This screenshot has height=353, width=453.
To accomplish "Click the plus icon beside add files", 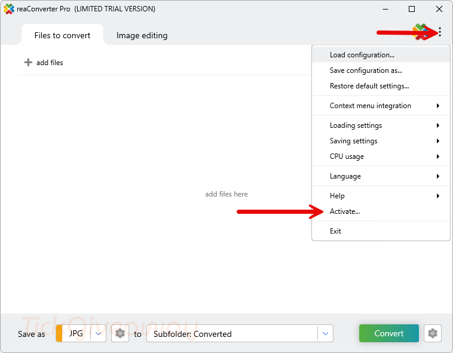I will (x=28, y=62).
